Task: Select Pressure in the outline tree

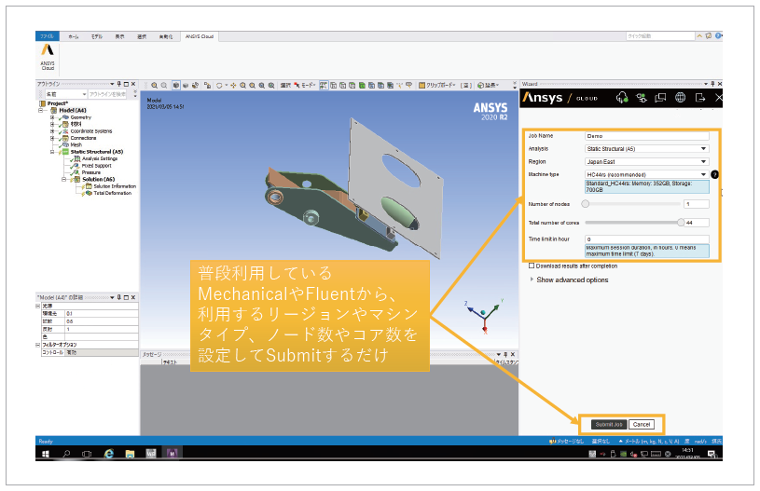Action: (91, 172)
